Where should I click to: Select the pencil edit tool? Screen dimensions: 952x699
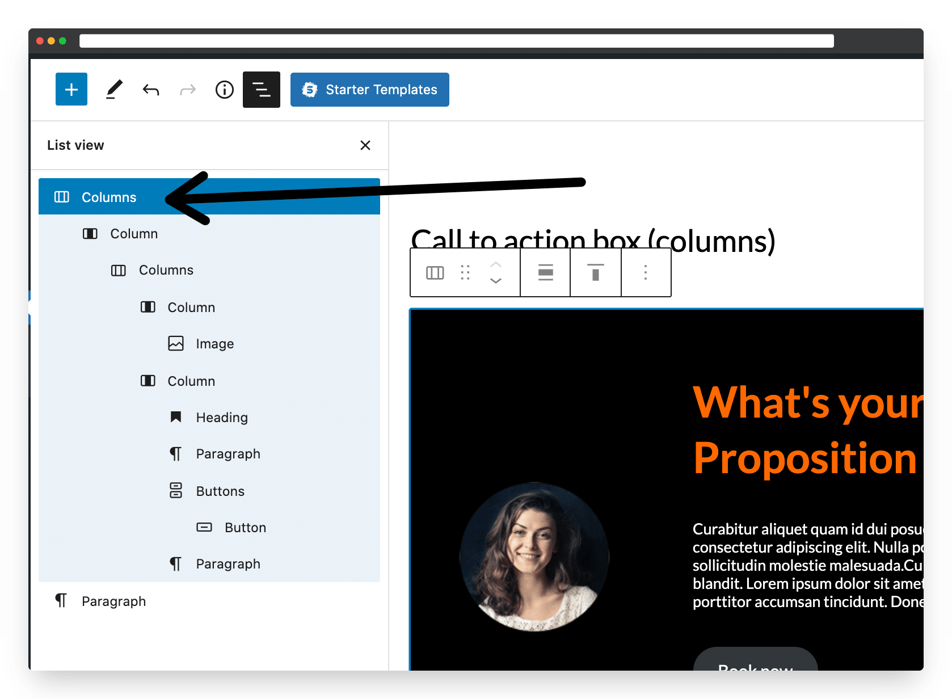pos(114,90)
